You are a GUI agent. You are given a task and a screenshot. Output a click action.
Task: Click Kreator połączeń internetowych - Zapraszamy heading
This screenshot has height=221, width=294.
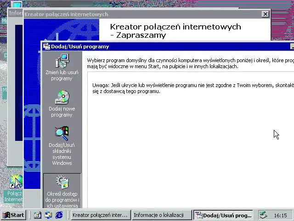pos(175,31)
